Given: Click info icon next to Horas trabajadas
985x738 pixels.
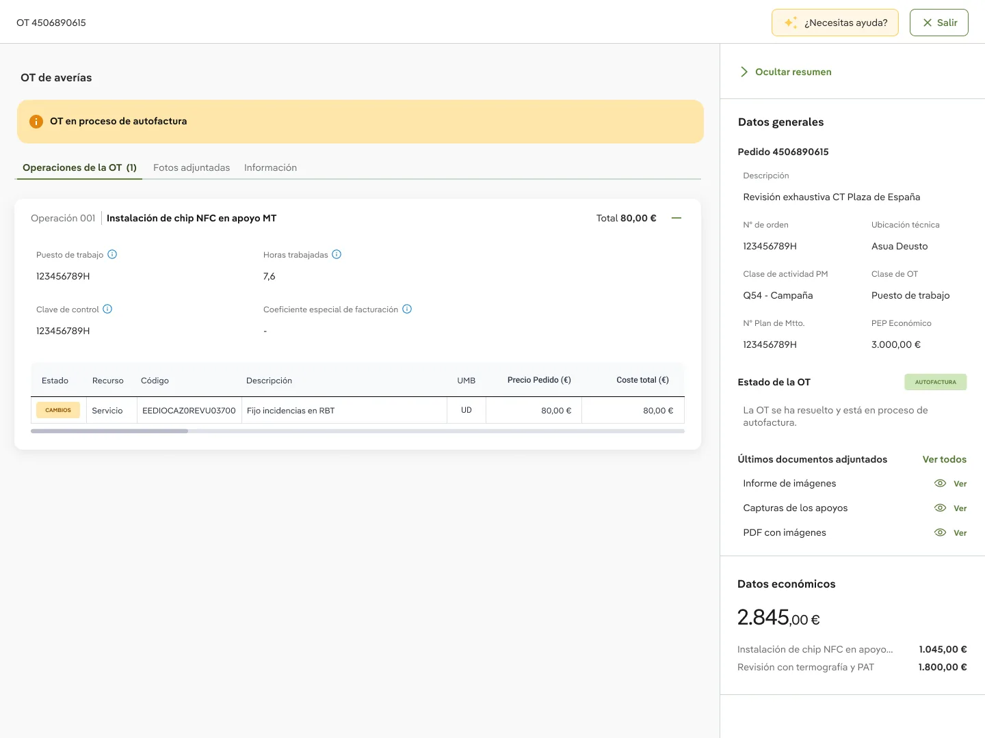Looking at the screenshot, I should pos(337,254).
